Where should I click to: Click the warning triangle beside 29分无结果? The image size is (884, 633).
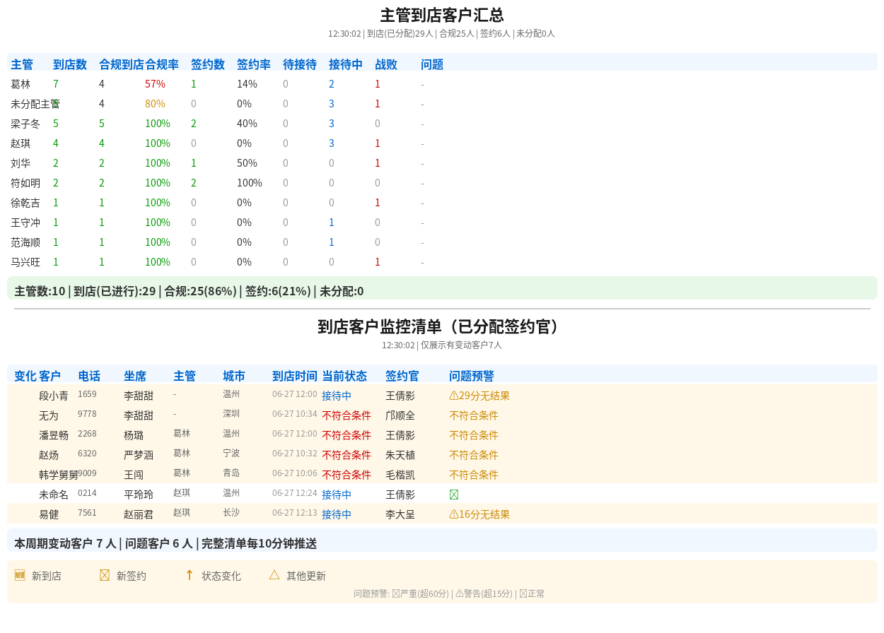tap(453, 396)
